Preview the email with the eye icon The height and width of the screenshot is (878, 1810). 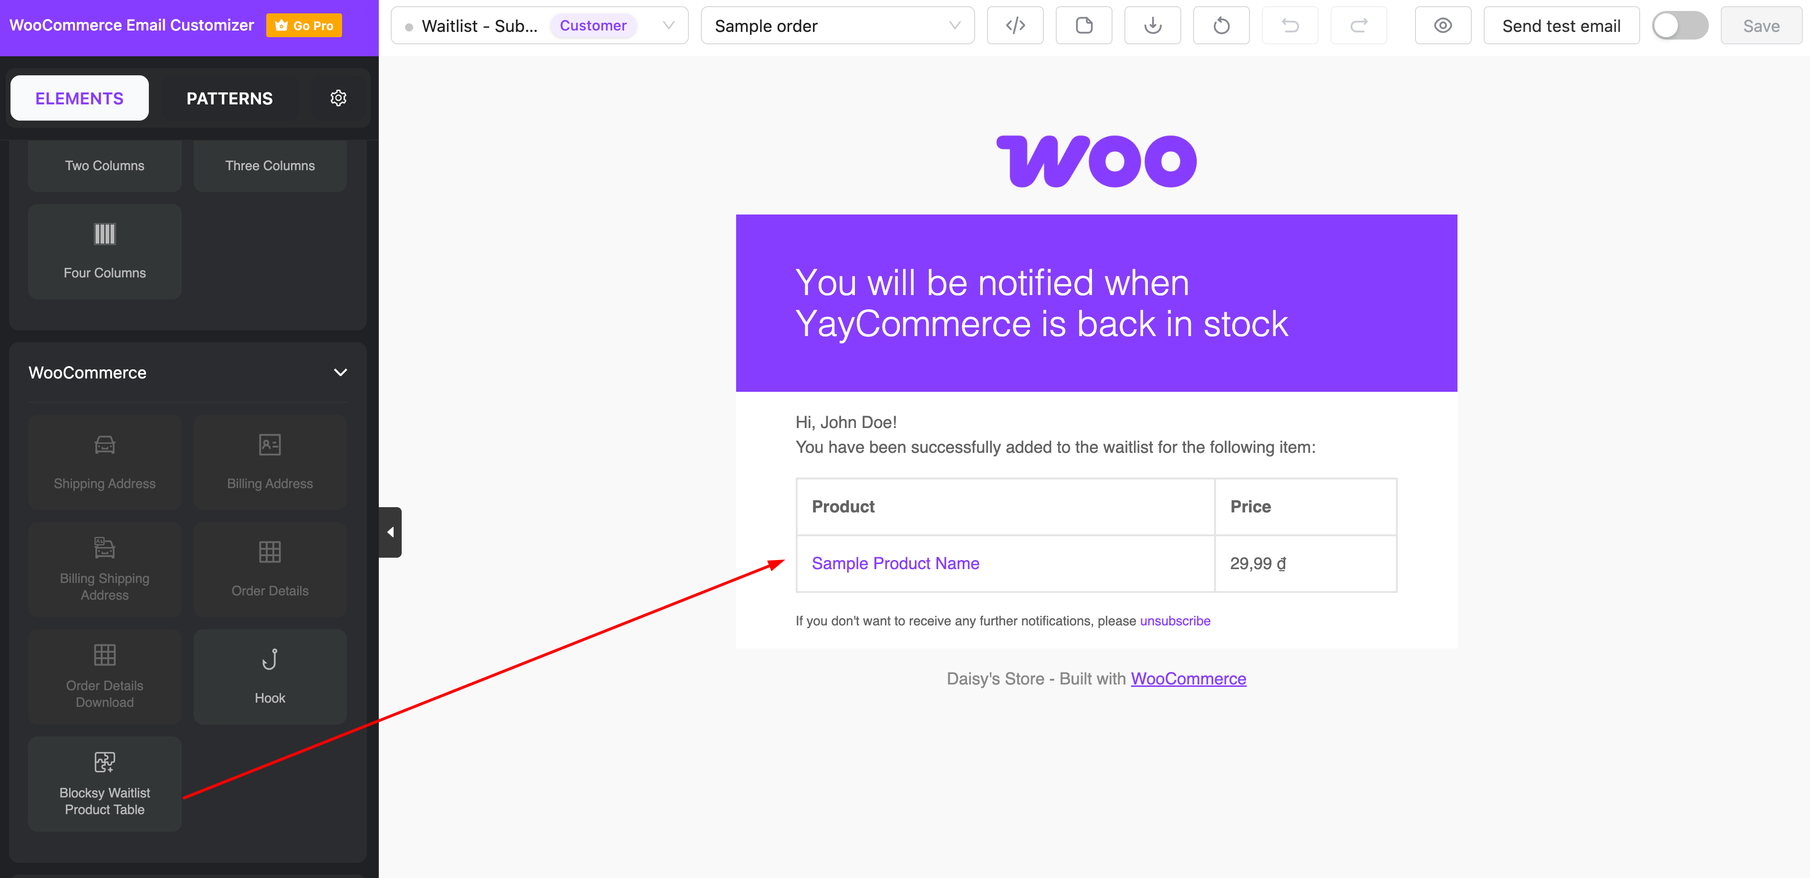pyautogui.click(x=1443, y=26)
